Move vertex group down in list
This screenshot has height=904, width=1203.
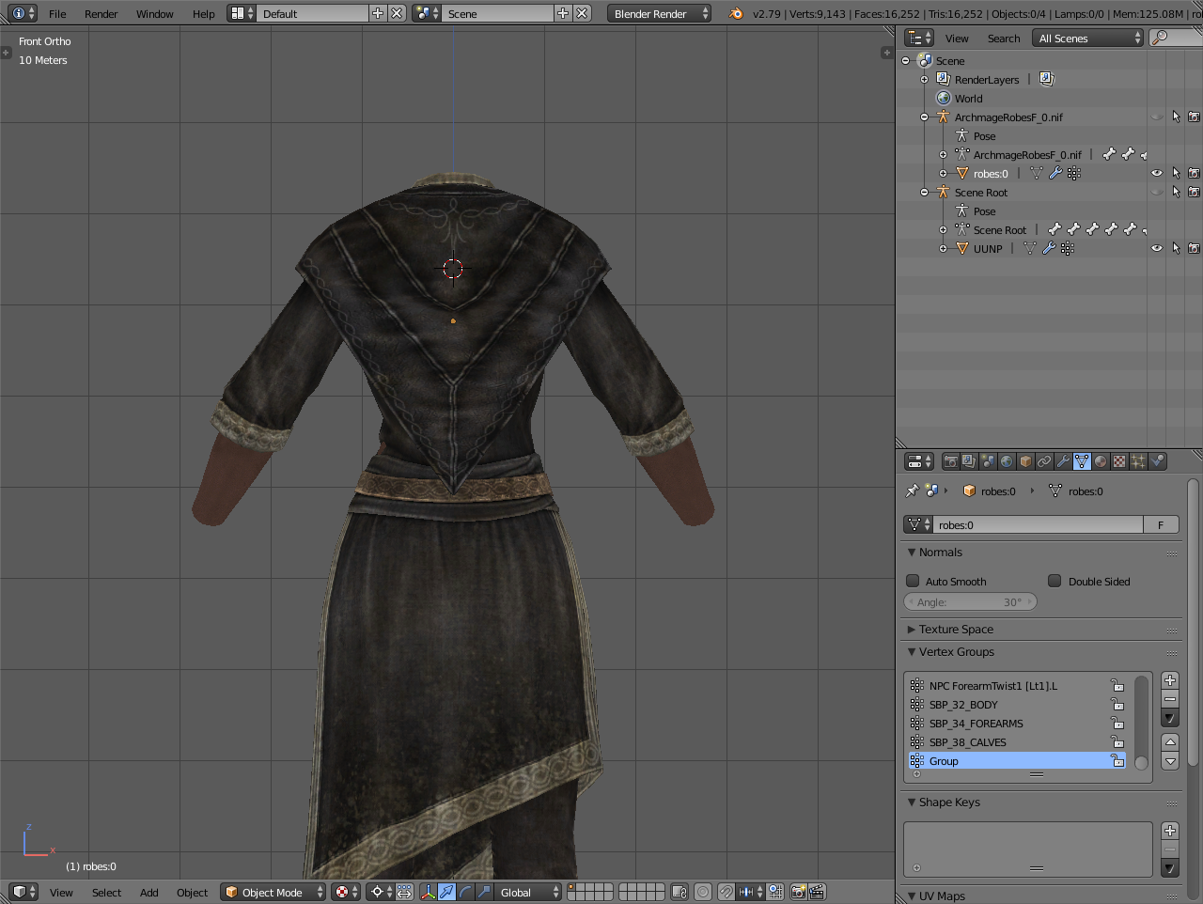[x=1170, y=761]
